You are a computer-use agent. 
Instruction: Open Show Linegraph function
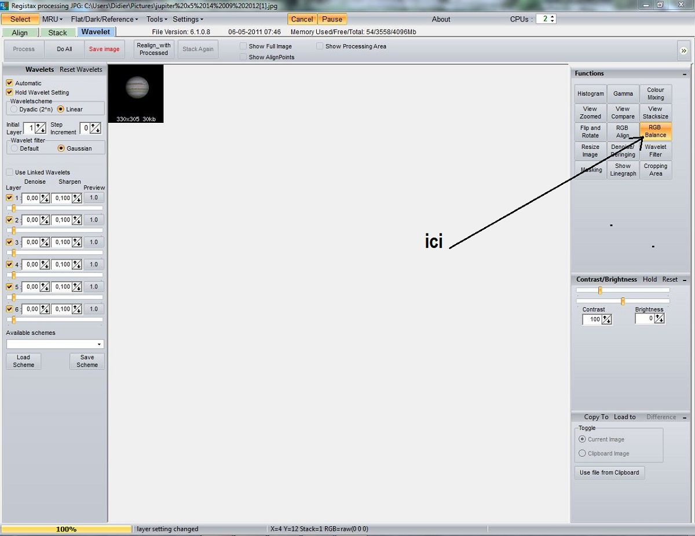[623, 170]
